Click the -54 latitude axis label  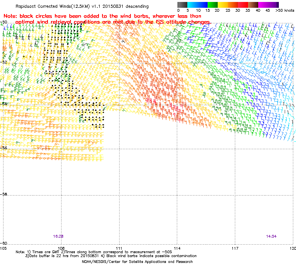[x=4, y=104]
